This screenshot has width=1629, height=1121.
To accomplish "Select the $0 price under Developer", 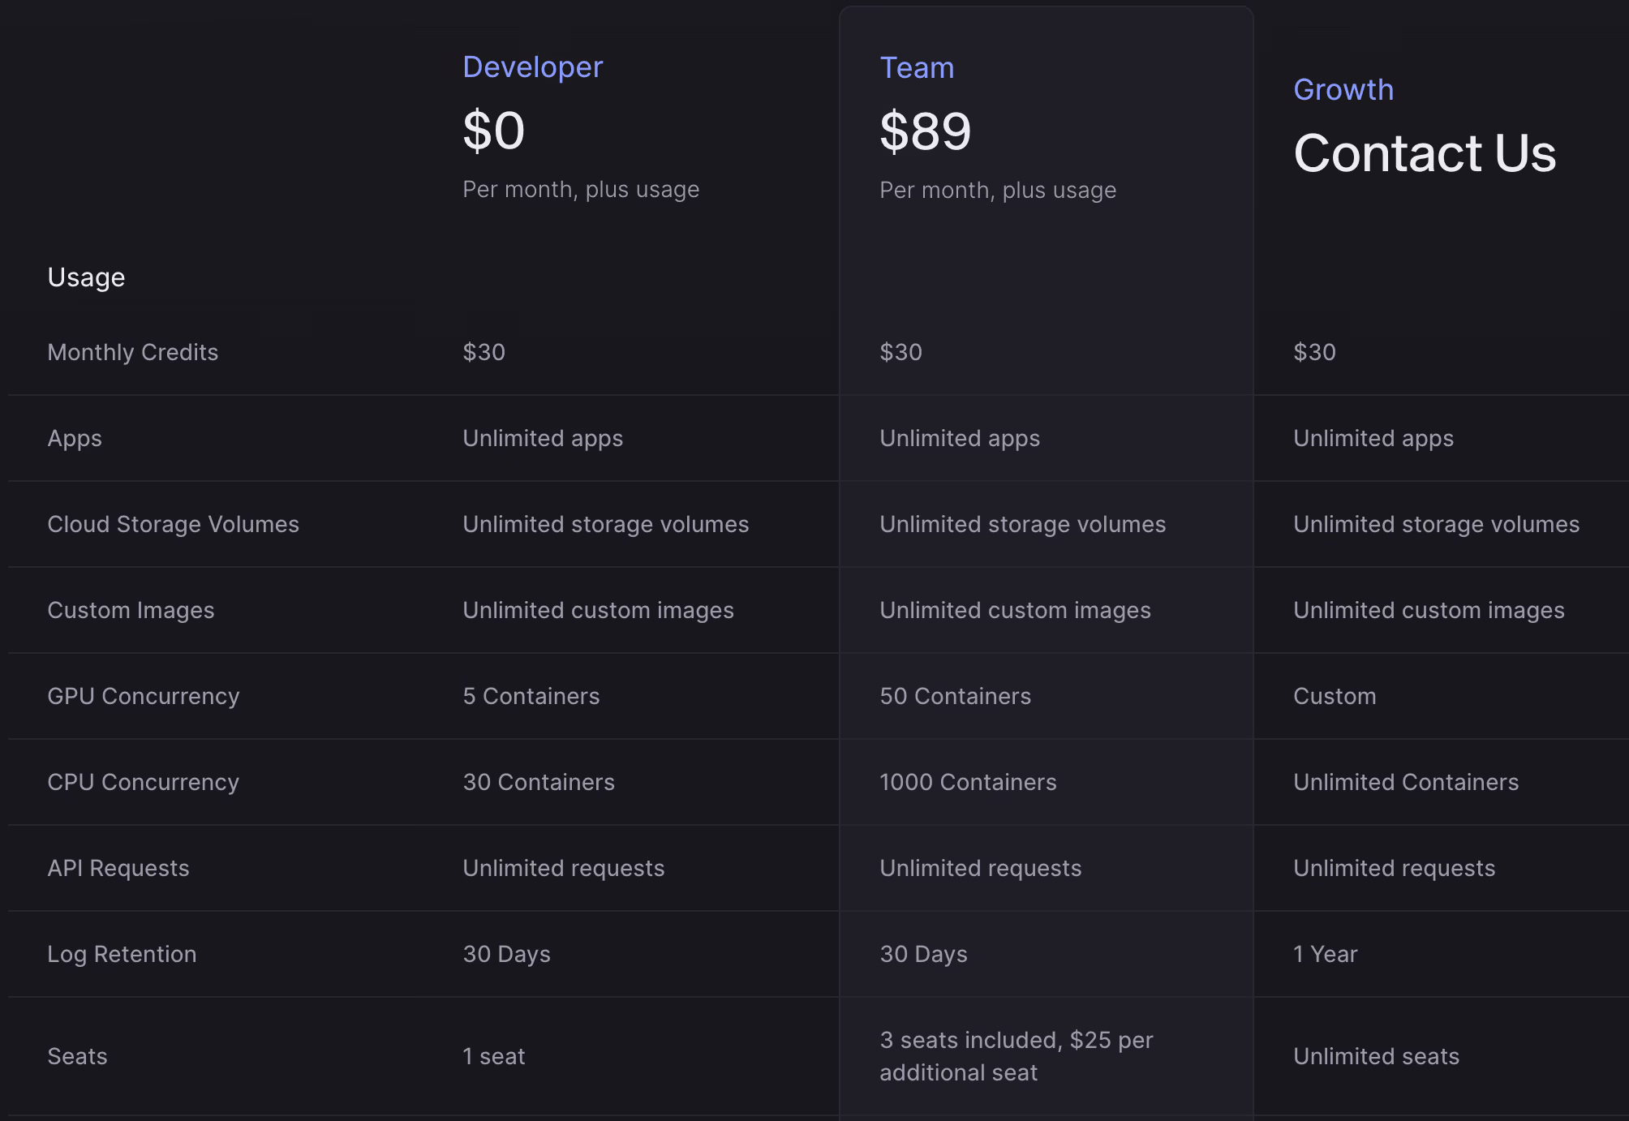I will pos(493,130).
